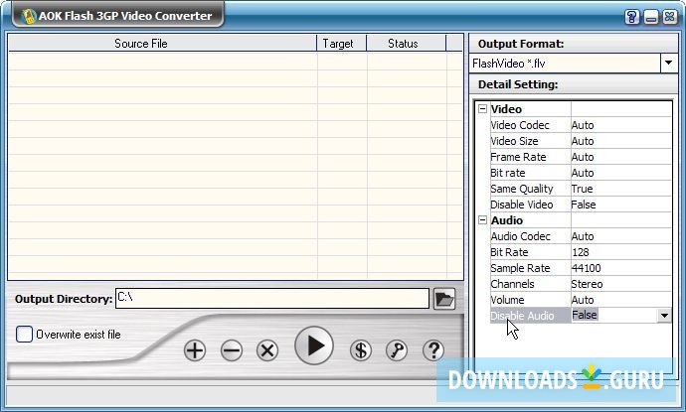Screen dimensions: 686x412
Task: Select the audio Bit Rate row
Action: click(581, 252)
